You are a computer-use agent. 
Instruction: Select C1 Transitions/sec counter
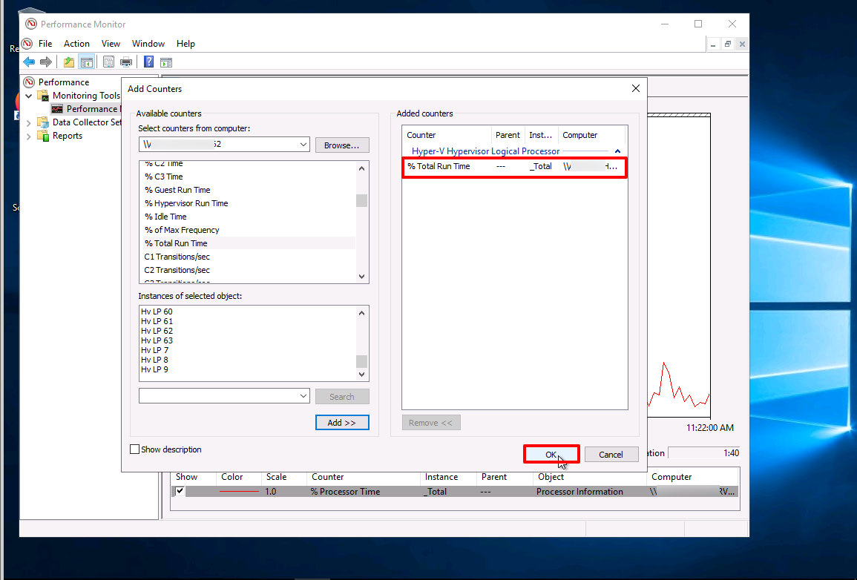click(x=177, y=257)
